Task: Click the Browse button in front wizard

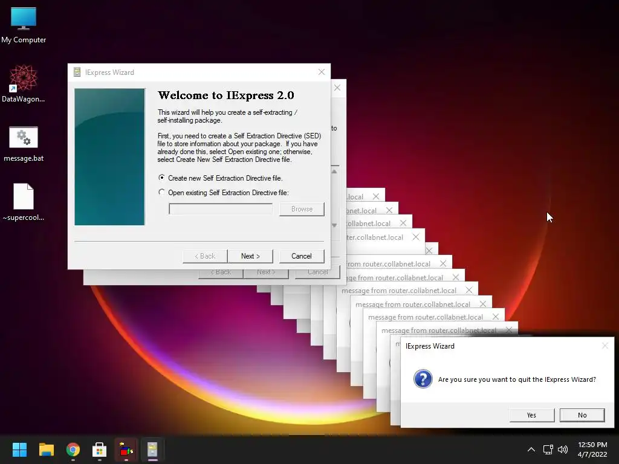Action: [x=302, y=209]
